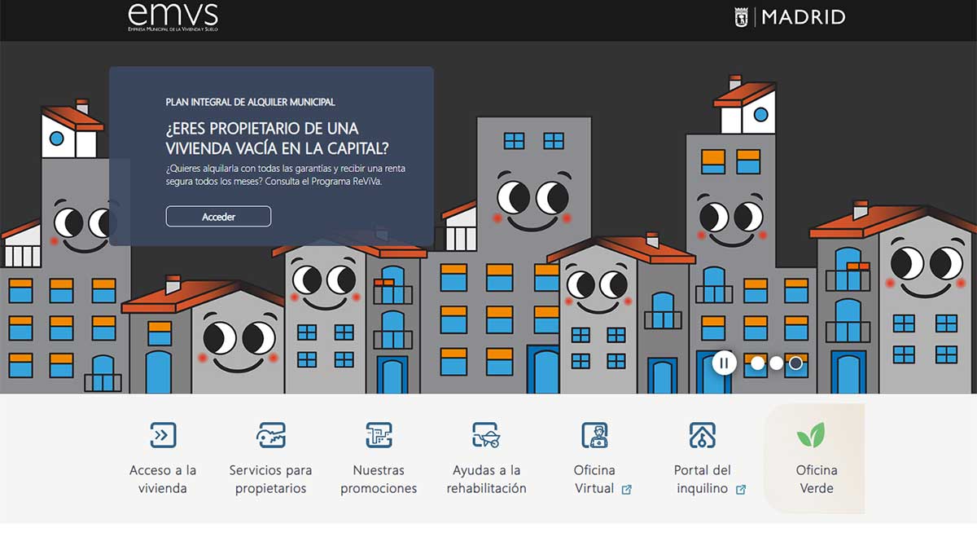Open the "Nuestras promociones" text label
The height and width of the screenshot is (550, 977).
379,479
